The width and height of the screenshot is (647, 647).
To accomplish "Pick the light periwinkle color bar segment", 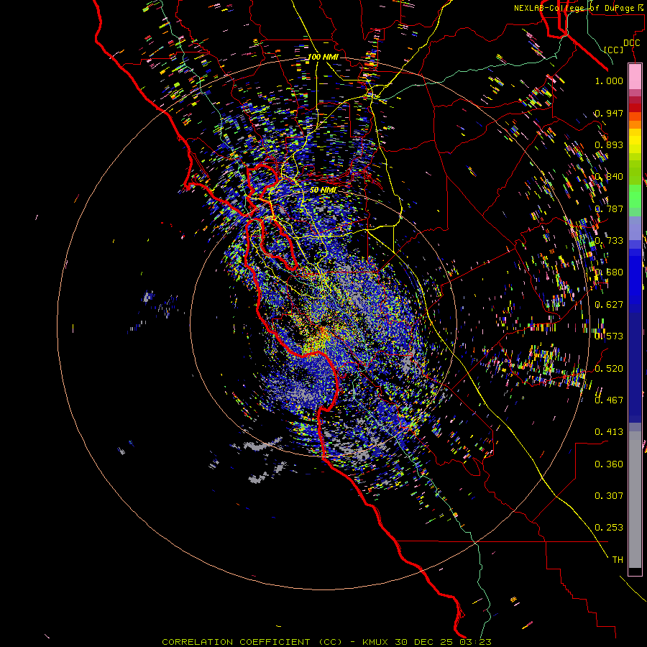I will click(x=635, y=228).
